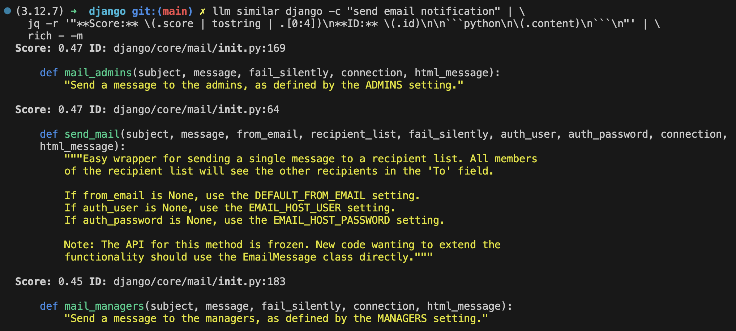Click the mail_managers function name
This screenshot has width=736, height=331.
[104, 306]
